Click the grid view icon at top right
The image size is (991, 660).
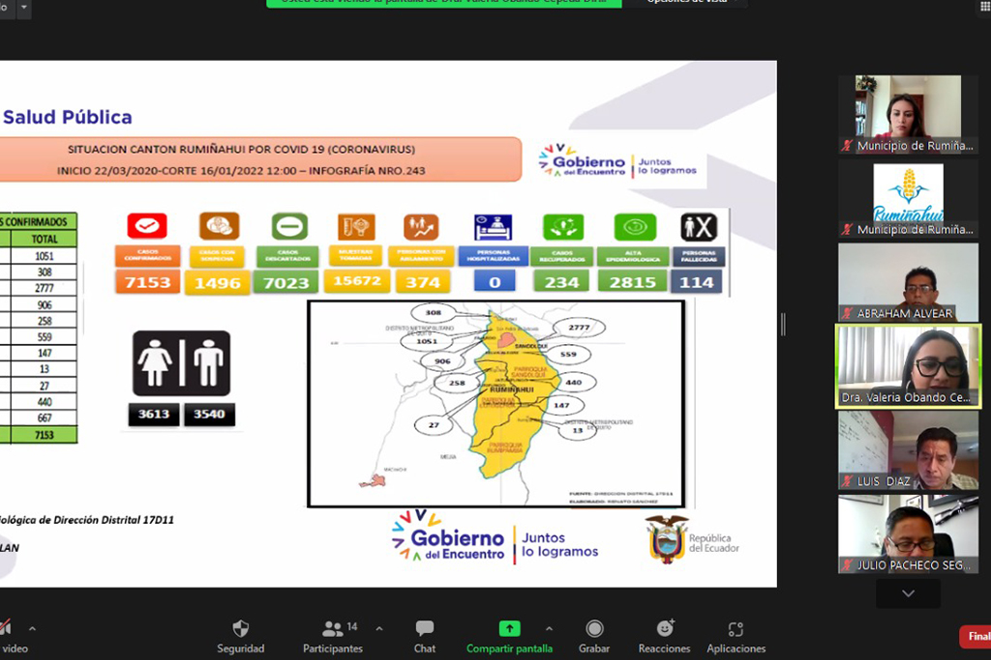984,6
